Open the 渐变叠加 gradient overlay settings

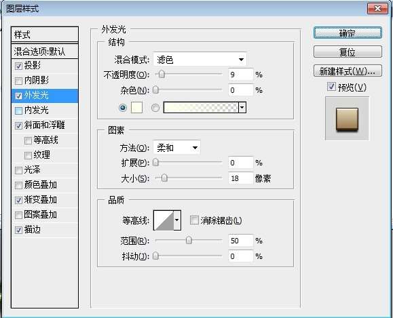41,199
